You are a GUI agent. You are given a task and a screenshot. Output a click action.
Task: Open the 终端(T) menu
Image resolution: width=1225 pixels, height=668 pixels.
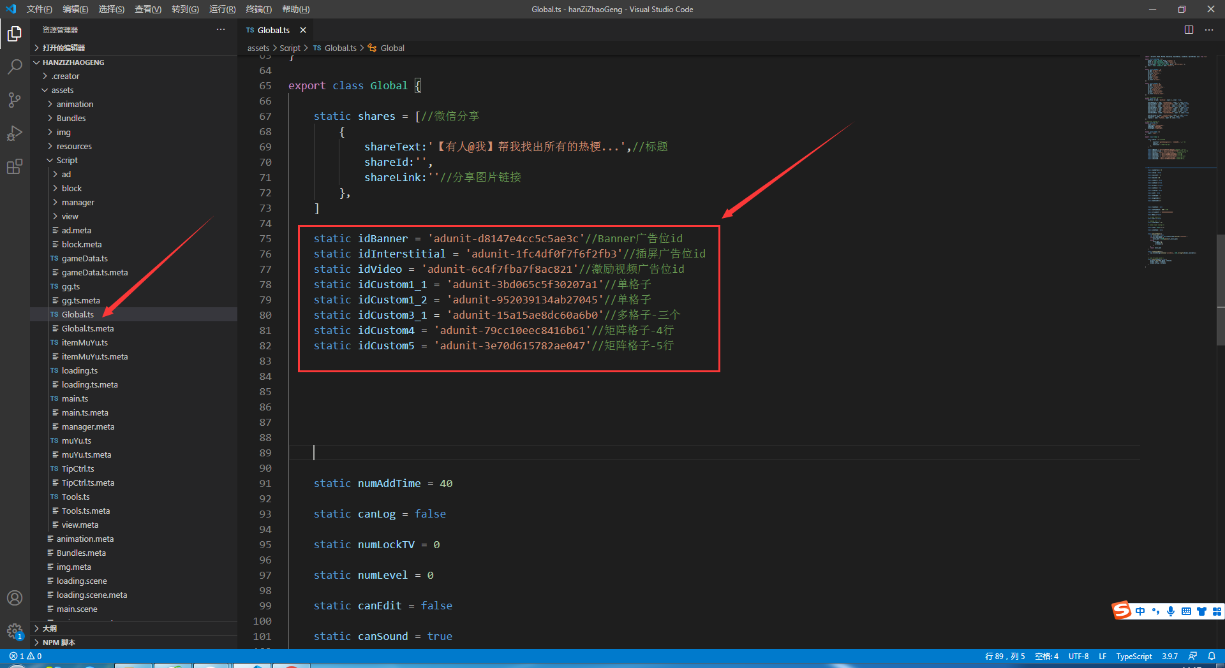tap(258, 9)
